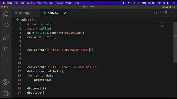This screenshot has height=99, width=177.
Task: Click the sqlite3.connect('movies.db') line
Action: point(56,33)
